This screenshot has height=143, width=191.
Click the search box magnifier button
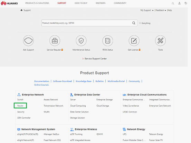pos(134,23)
